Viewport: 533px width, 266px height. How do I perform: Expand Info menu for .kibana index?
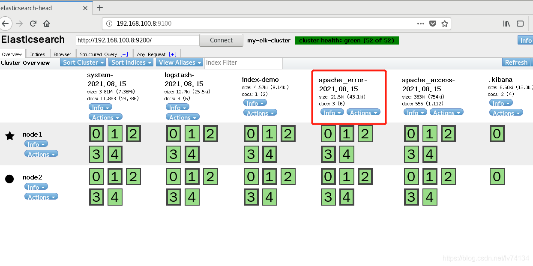click(x=501, y=103)
